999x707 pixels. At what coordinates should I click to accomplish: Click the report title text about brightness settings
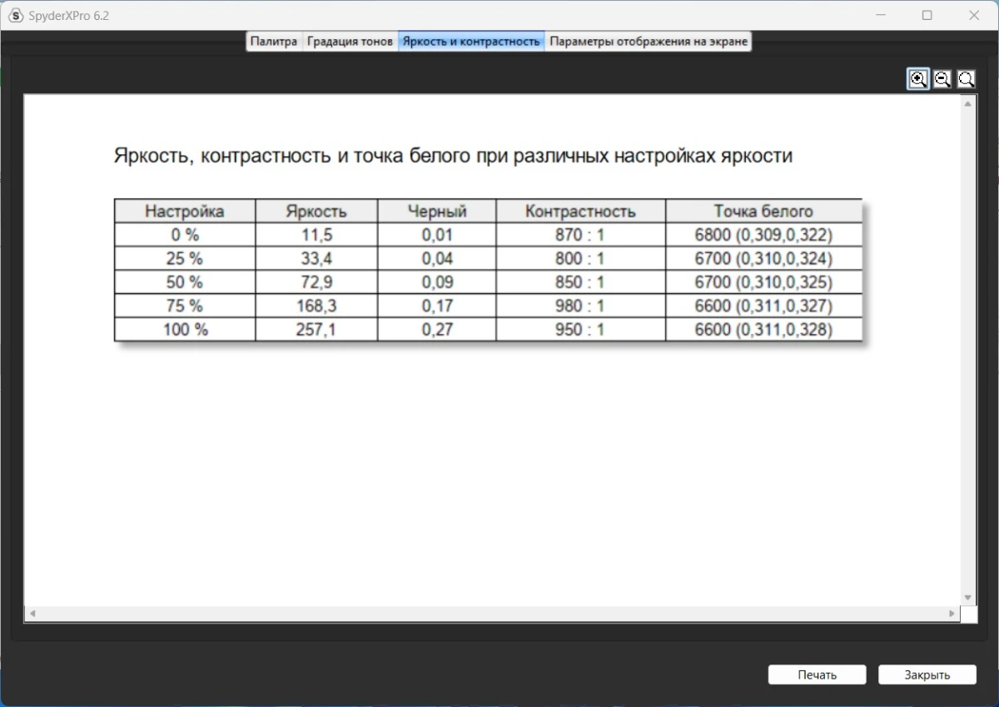(x=453, y=155)
